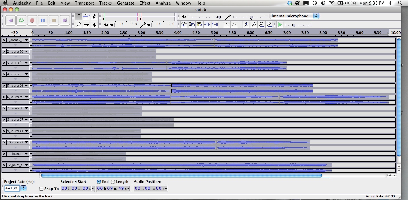The width and height of the screenshot is (408, 200).
Task: Open the Effect menu
Action: coord(145,3)
